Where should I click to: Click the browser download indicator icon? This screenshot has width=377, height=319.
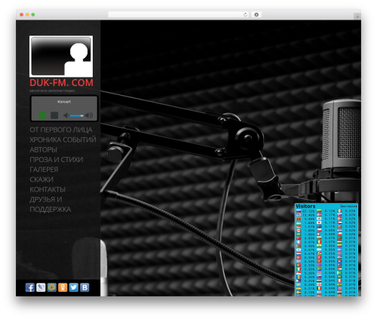tap(256, 14)
